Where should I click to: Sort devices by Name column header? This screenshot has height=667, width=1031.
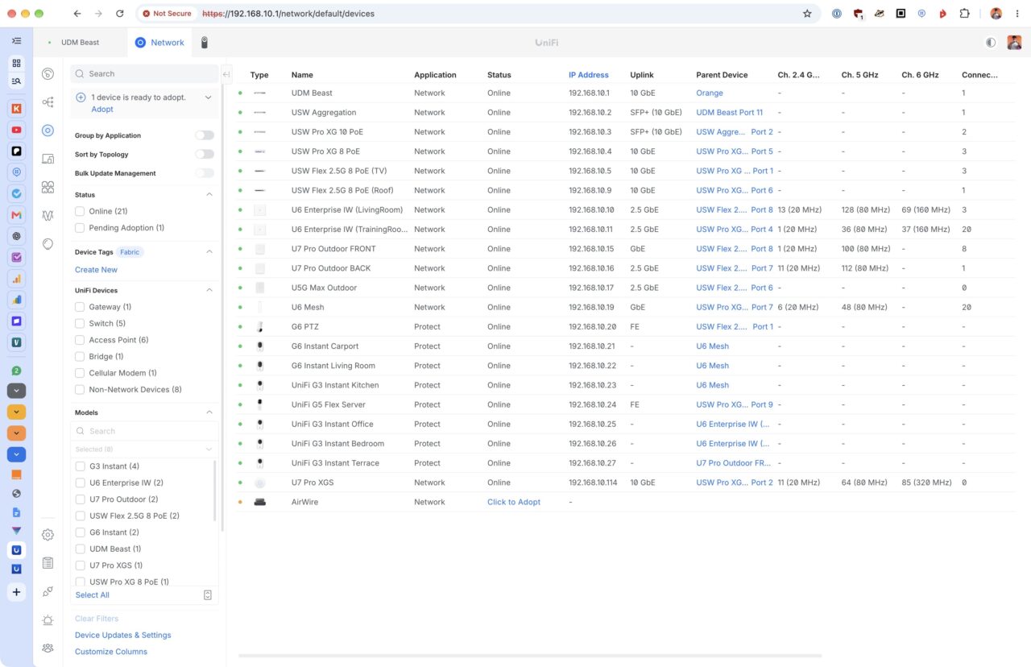tap(302, 75)
